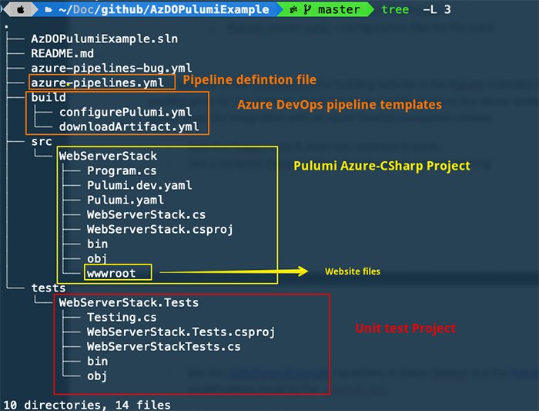Select Pulumi.dev.yaml in WebServerStack
The height and width of the screenshot is (411, 539).
pos(139,185)
